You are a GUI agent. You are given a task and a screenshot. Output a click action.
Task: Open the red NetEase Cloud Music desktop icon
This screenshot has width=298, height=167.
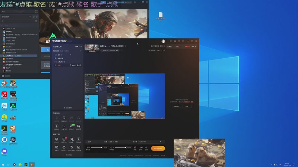pyautogui.click(x=4, y=95)
